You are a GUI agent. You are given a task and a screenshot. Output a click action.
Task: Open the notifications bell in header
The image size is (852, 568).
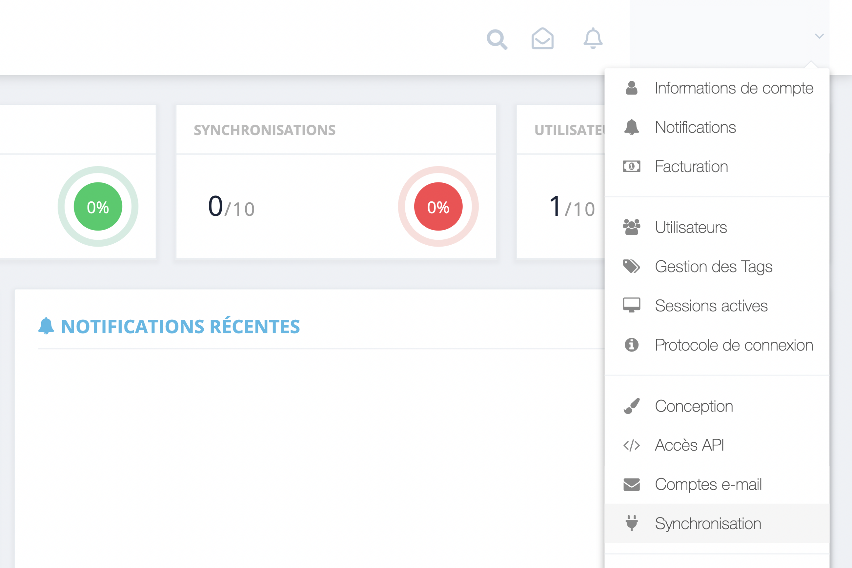pyautogui.click(x=593, y=39)
